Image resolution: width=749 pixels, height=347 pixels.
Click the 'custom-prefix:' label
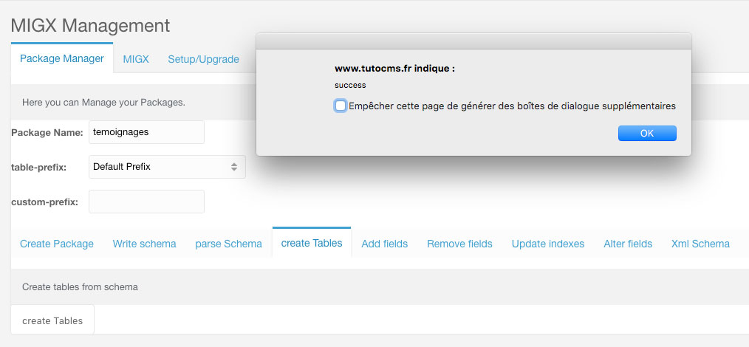tap(44, 202)
